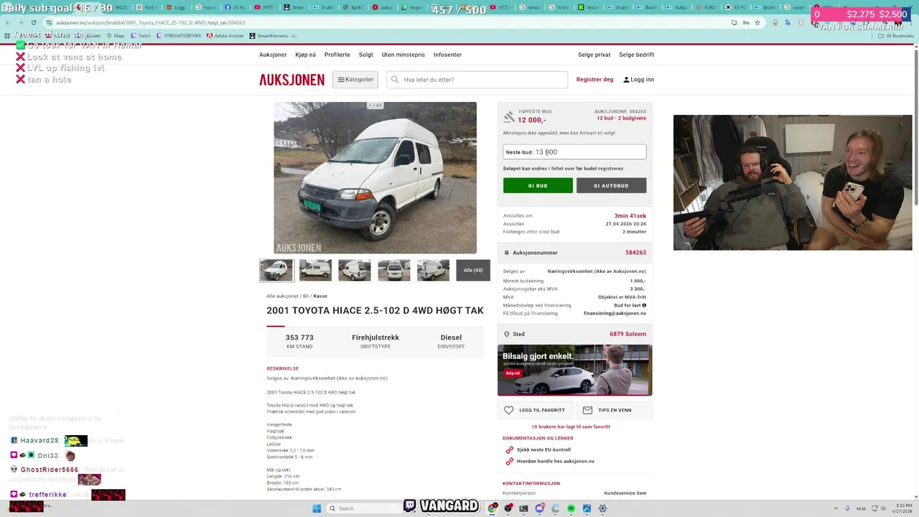Reload the page with browser refresh icon
This screenshot has width=919, height=517.
click(x=33, y=22)
